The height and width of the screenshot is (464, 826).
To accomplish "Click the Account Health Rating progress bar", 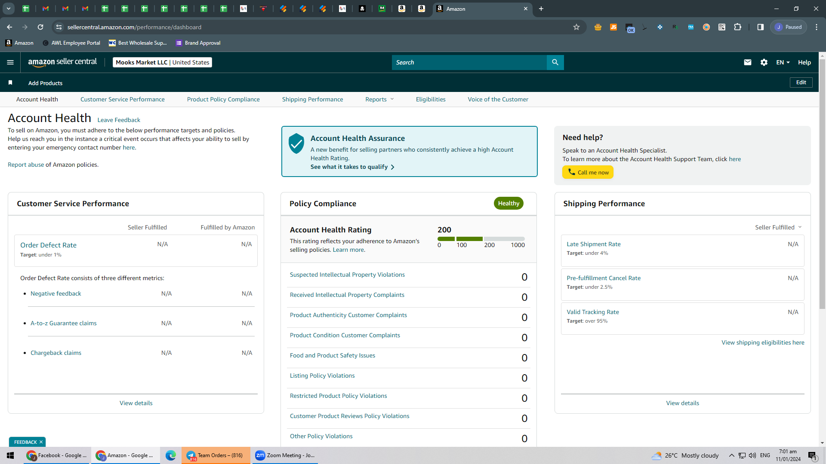I will pyautogui.click(x=481, y=239).
